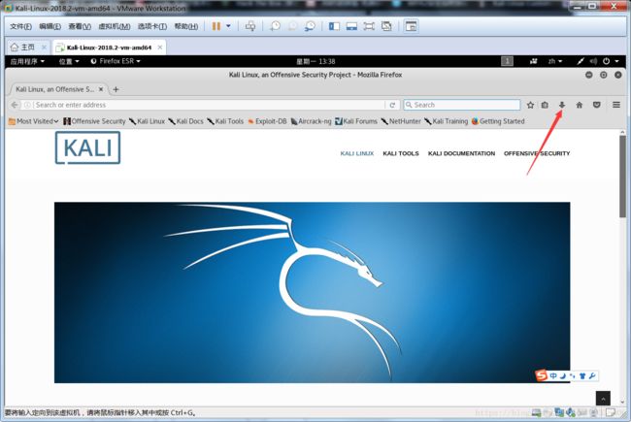Go to Firefox home page icon
631x422 pixels.
(x=580, y=105)
